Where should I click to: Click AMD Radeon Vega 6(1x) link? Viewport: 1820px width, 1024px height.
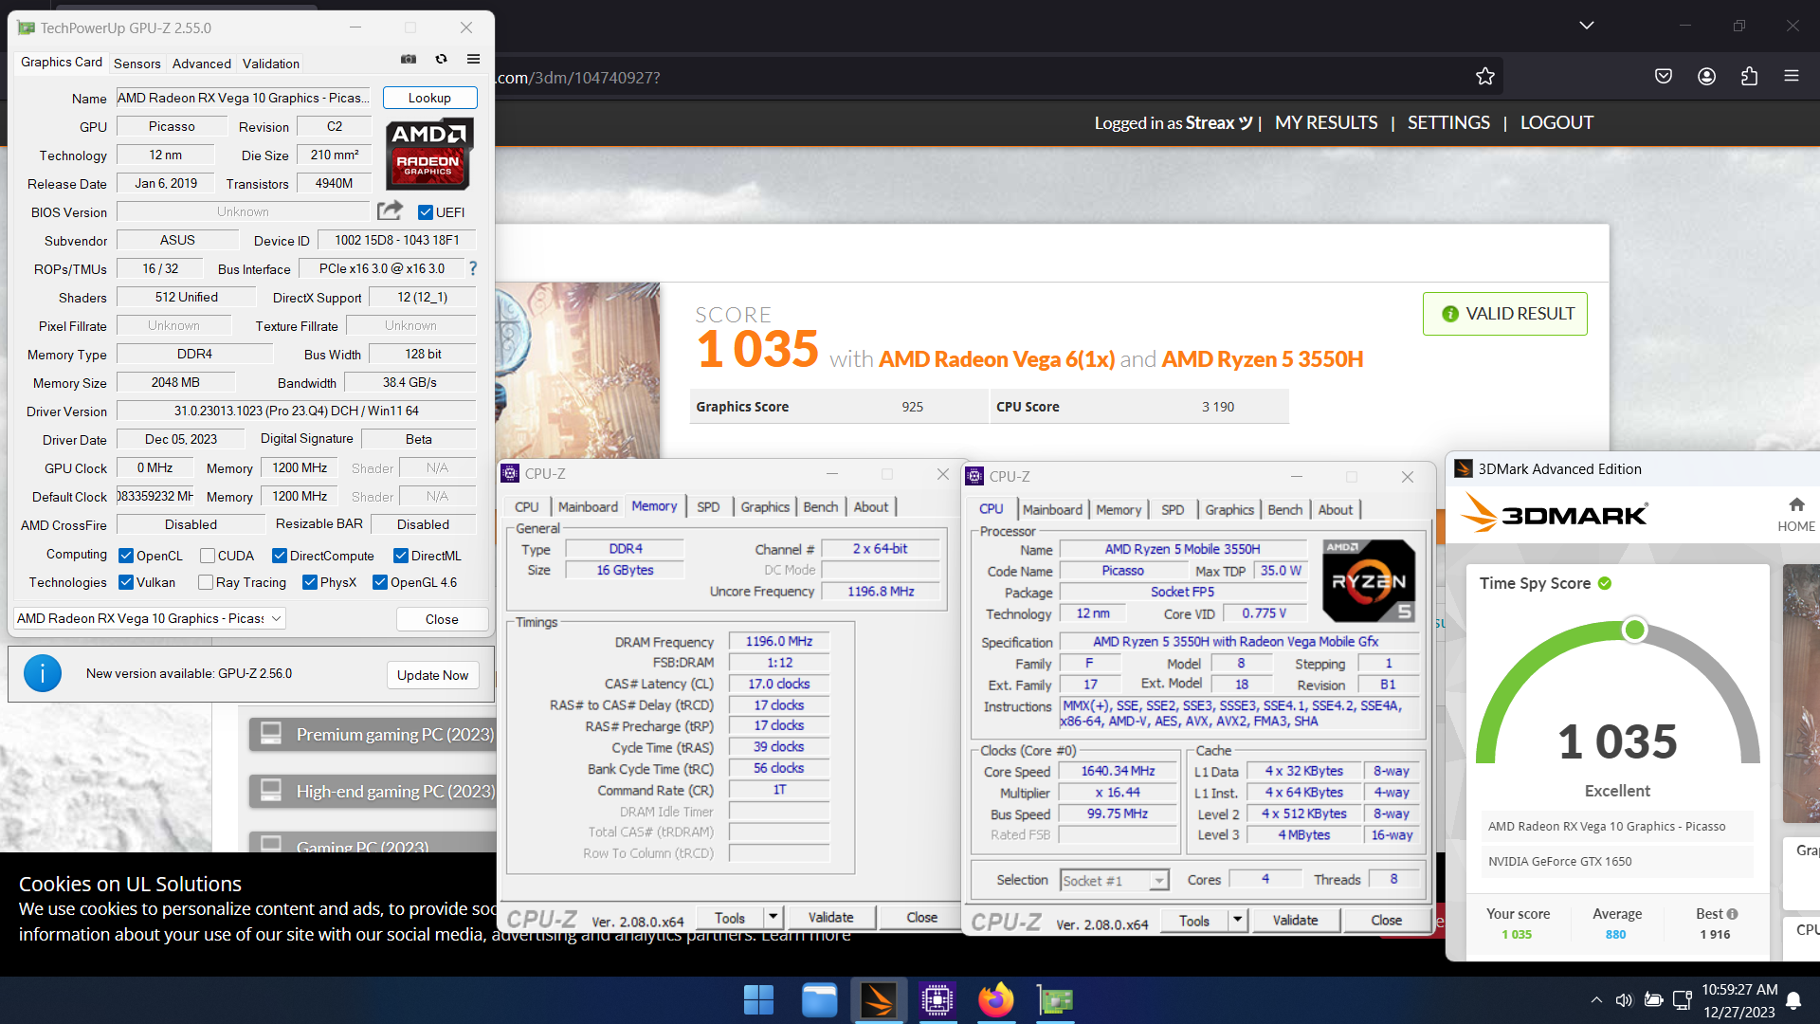point(996,359)
